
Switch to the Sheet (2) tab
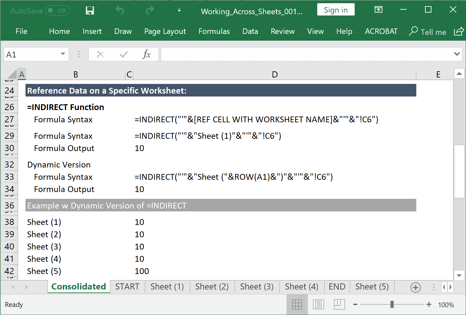coord(212,287)
